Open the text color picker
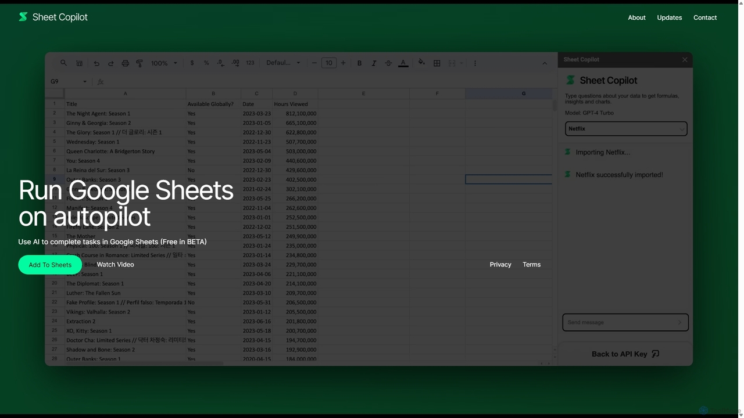Image resolution: width=744 pixels, height=418 pixels. 403,63
